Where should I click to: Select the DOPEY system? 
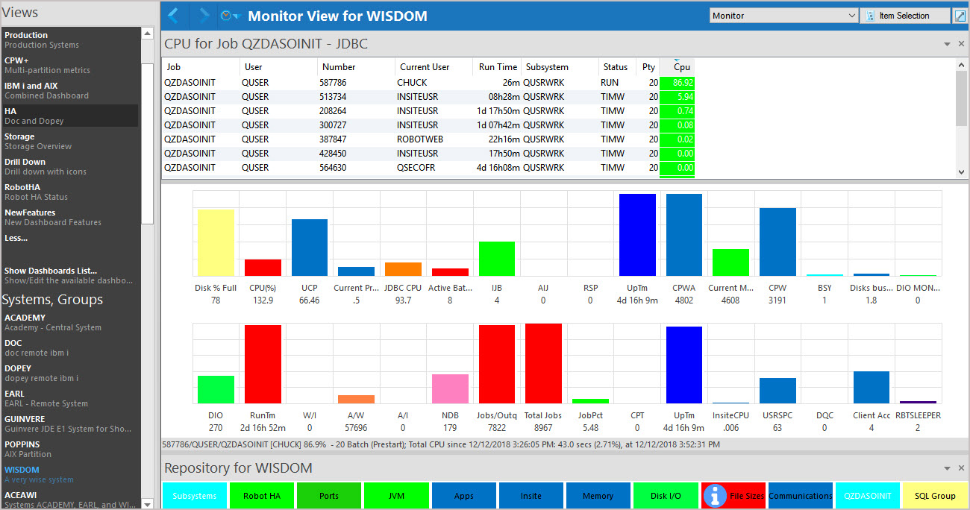pos(70,373)
